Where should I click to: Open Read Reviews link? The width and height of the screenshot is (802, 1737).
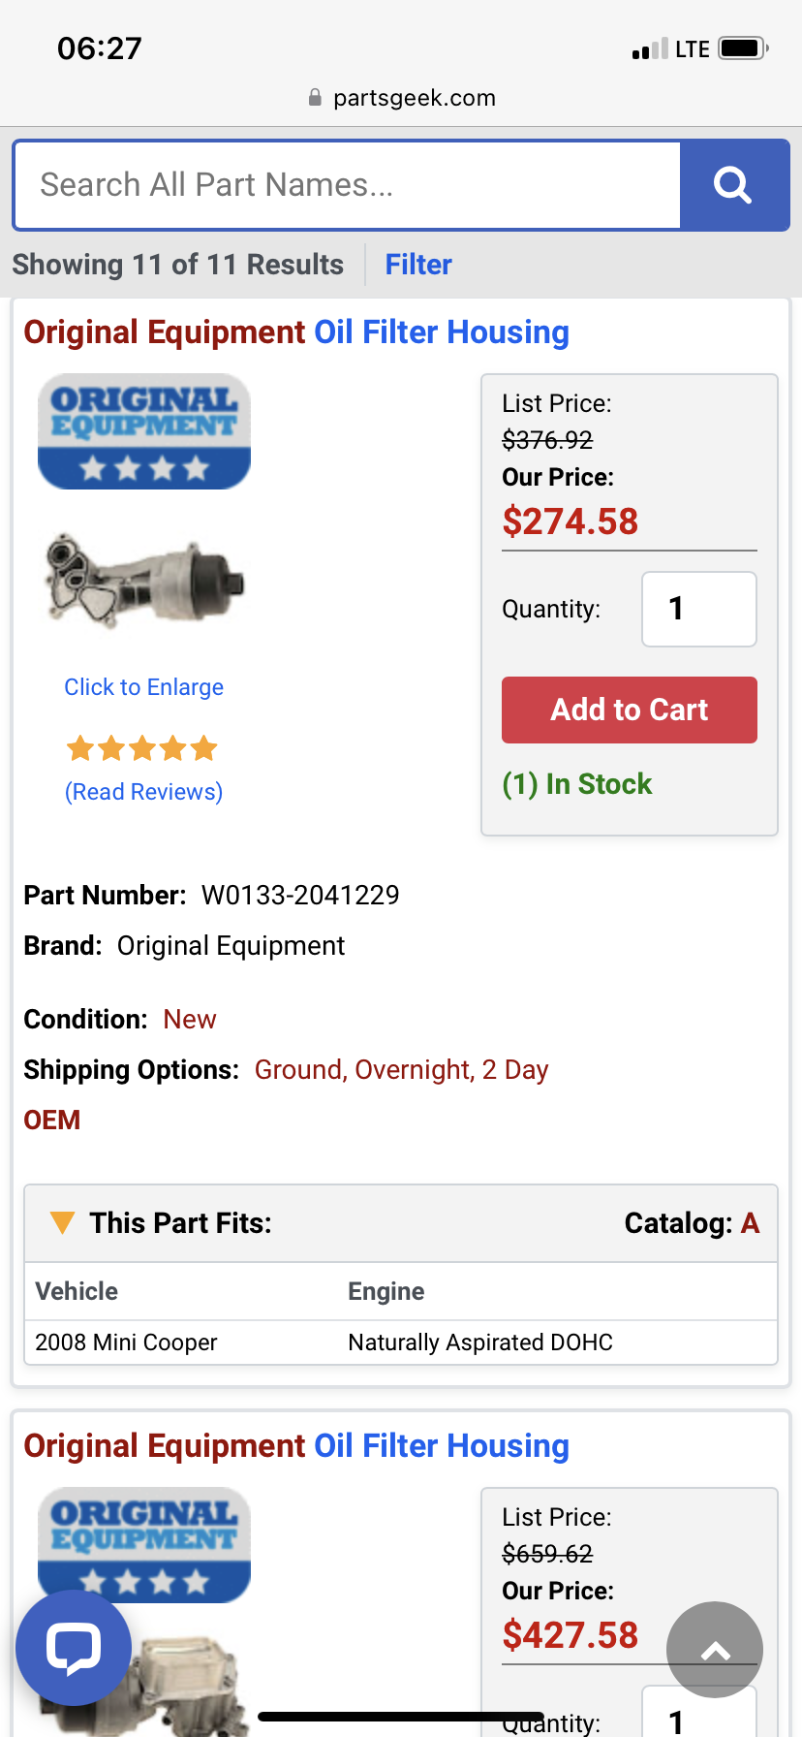coord(143,792)
